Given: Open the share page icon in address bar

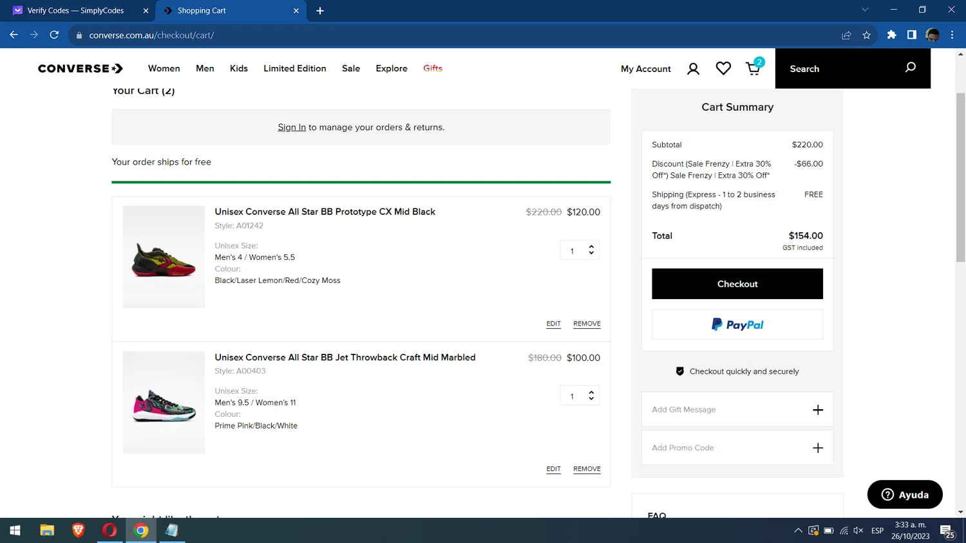Looking at the screenshot, I should pyautogui.click(x=846, y=35).
